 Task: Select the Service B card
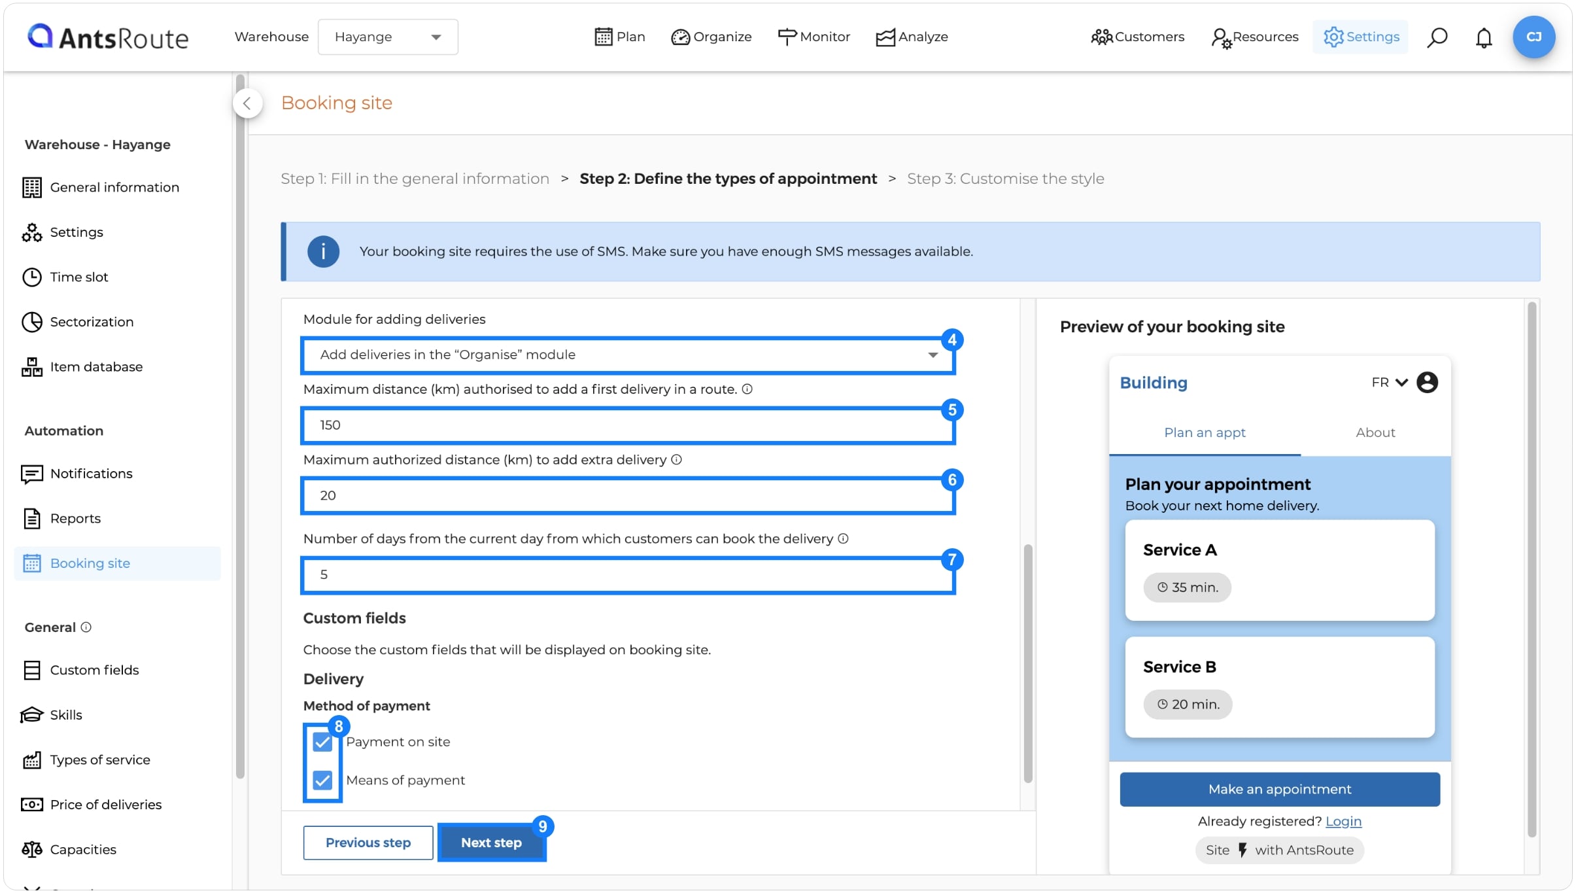pos(1280,688)
